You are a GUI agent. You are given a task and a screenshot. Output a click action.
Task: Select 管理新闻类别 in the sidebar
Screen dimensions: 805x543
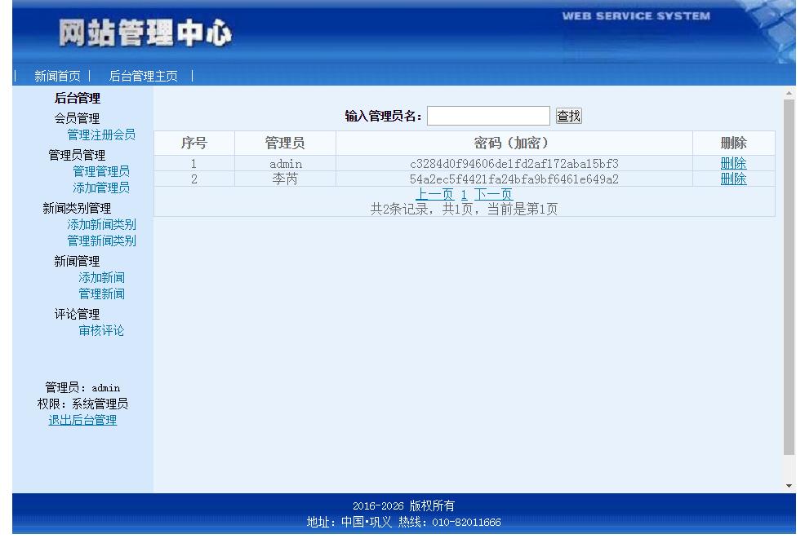[x=100, y=241]
